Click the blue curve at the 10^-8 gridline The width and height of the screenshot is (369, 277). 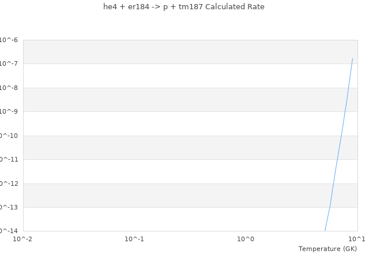pos(349,88)
